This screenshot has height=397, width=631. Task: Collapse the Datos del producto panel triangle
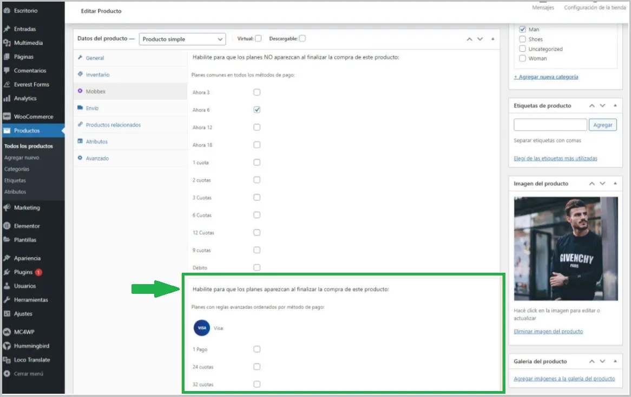492,39
